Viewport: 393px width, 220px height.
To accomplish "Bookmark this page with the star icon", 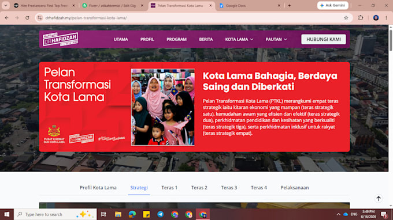I will tap(346, 18).
